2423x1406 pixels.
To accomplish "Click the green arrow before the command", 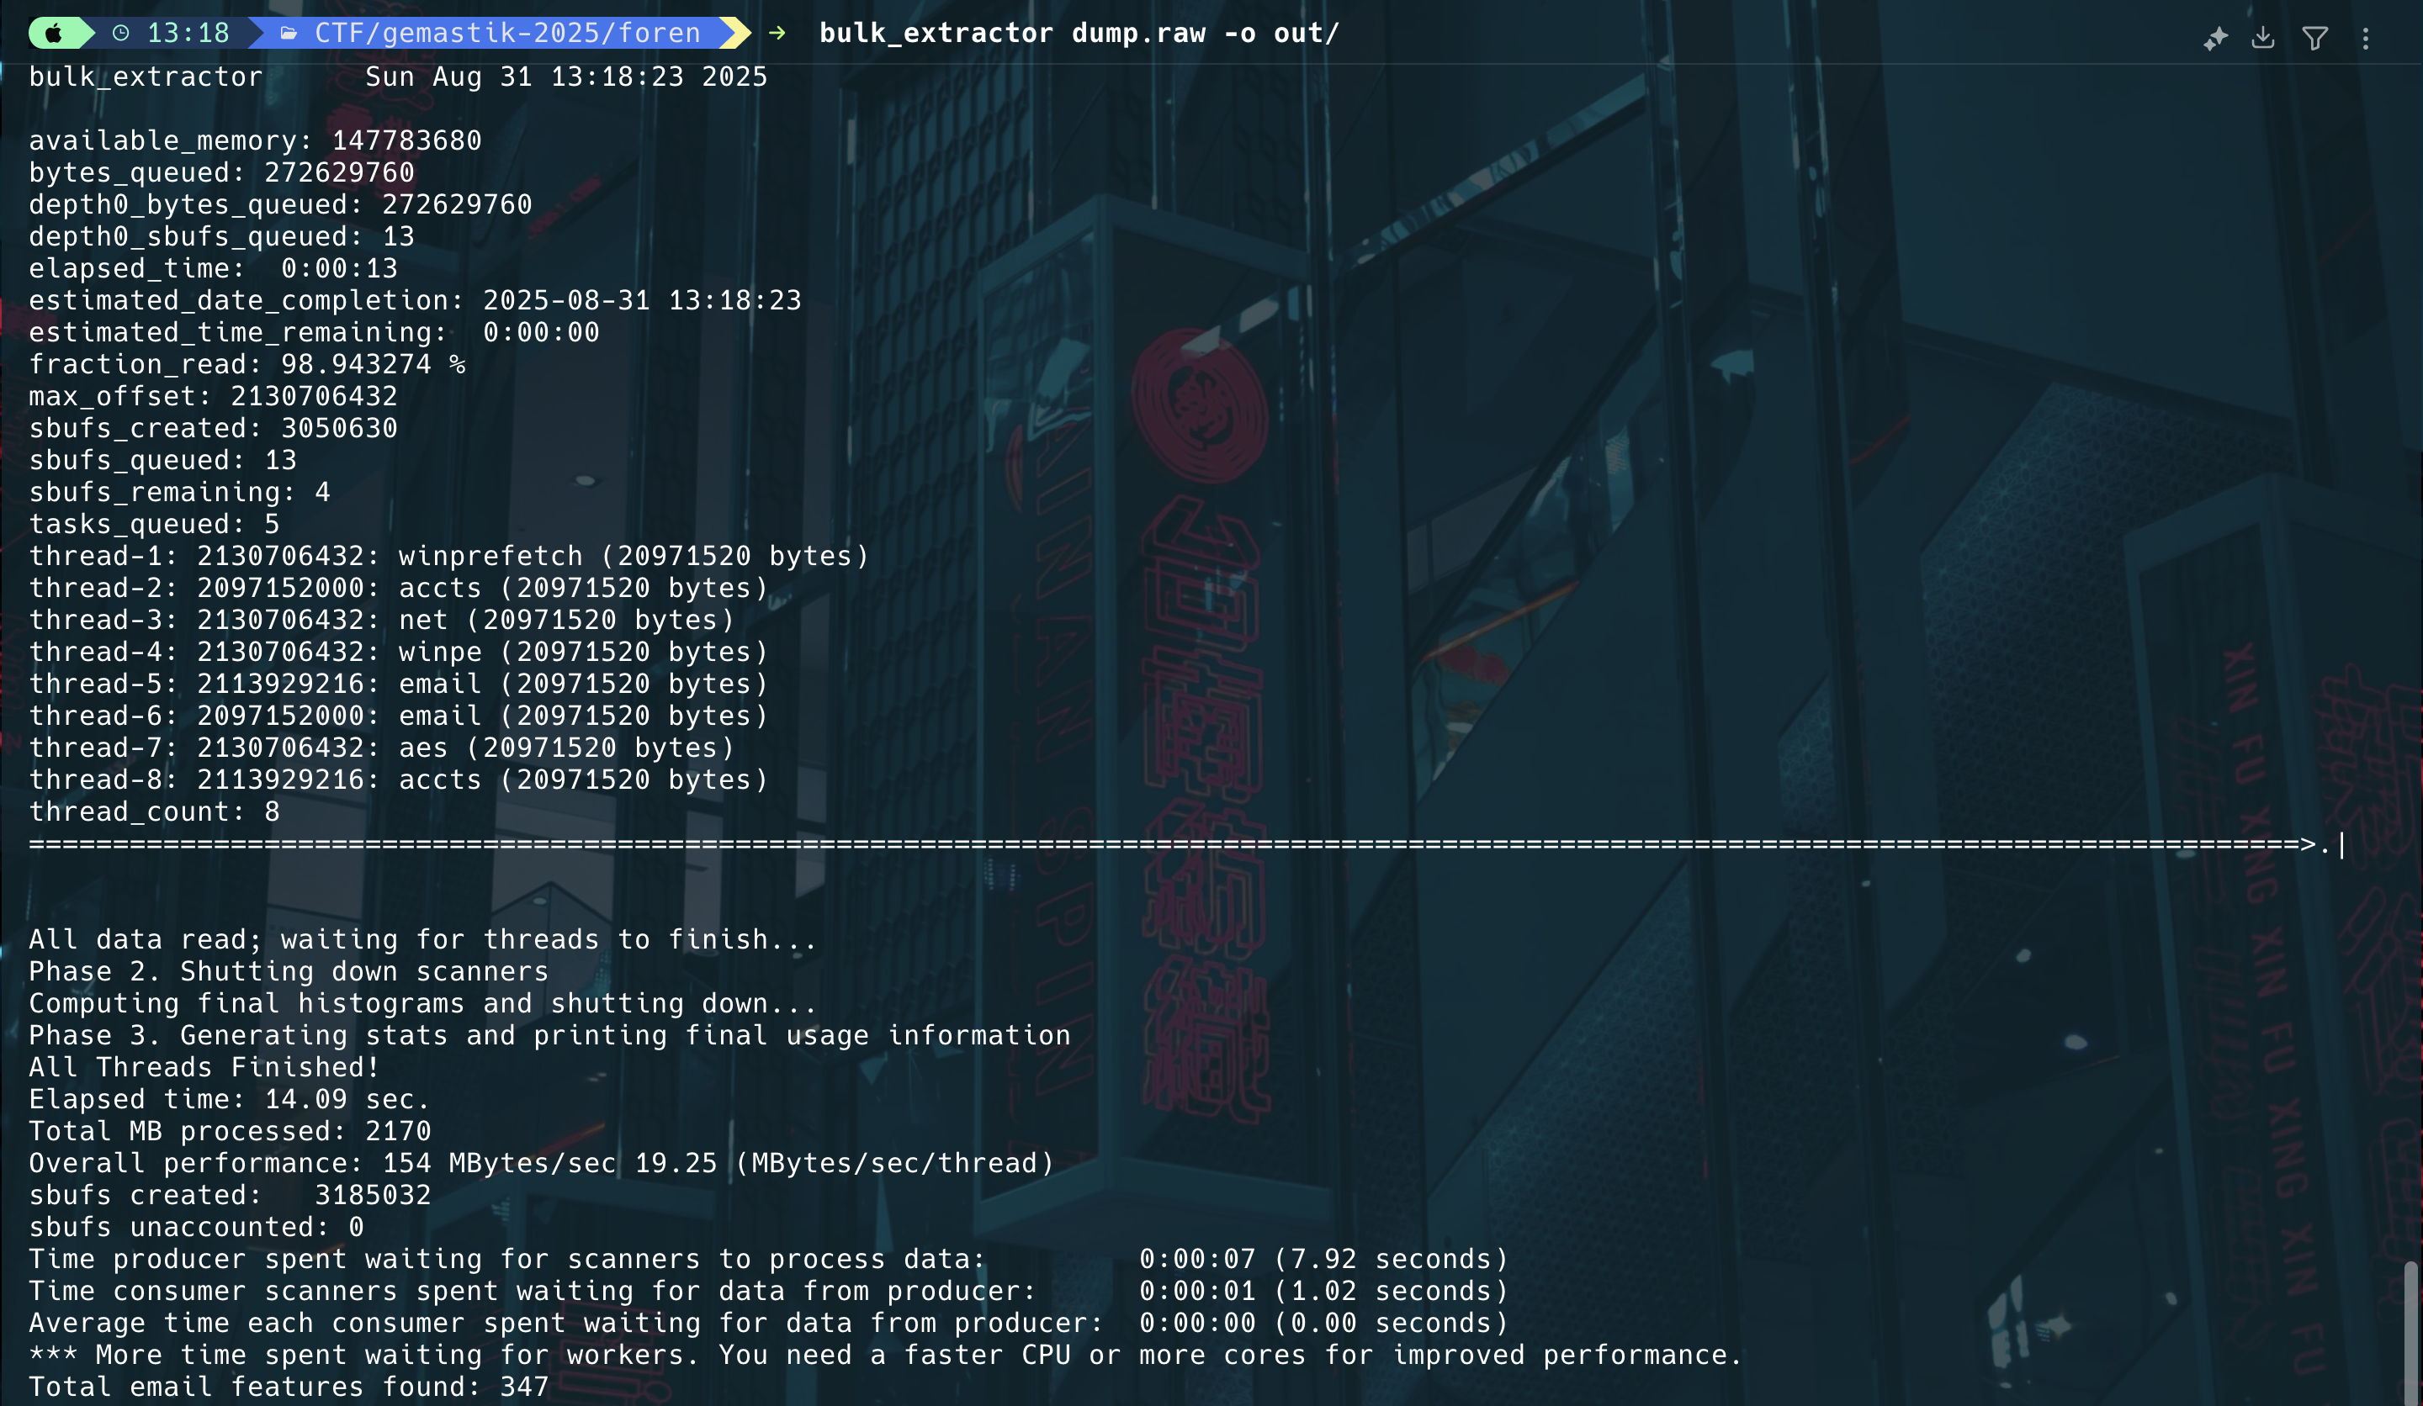I will click(x=777, y=34).
